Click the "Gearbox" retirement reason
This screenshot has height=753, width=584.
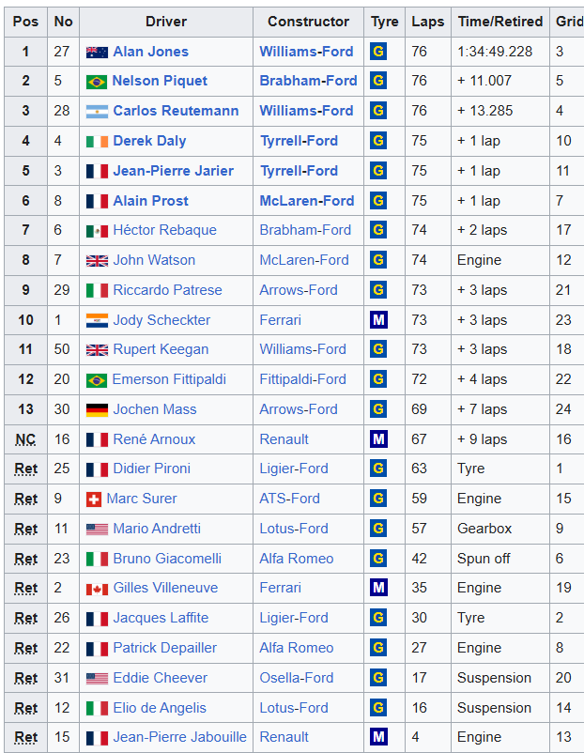484,529
